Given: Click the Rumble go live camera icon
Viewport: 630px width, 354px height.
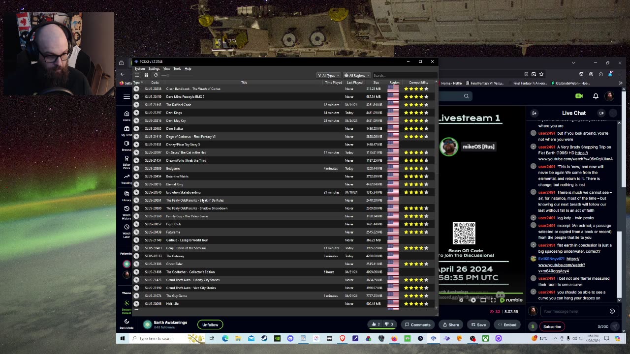Looking at the screenshot, I should tap(579, 96).
